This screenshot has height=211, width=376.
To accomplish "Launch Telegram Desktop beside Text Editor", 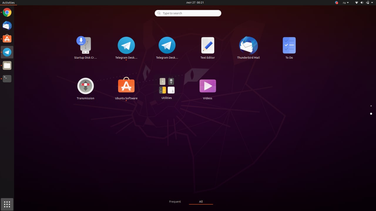I will [167, 48].
